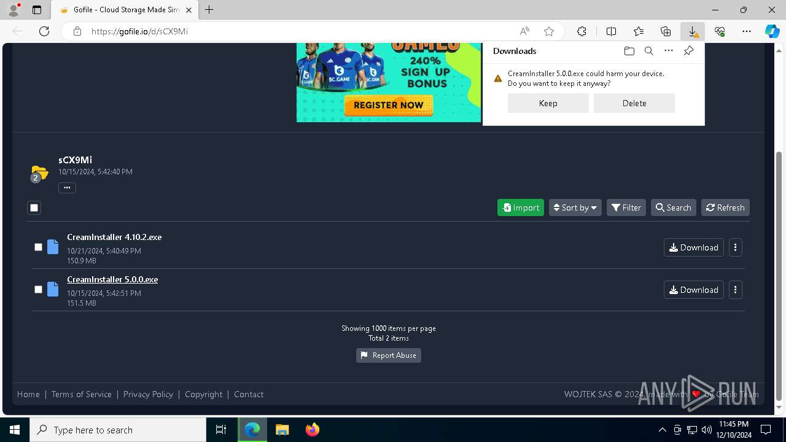
Task: Select the Gofile browser tab
Action: click(124, 10)
